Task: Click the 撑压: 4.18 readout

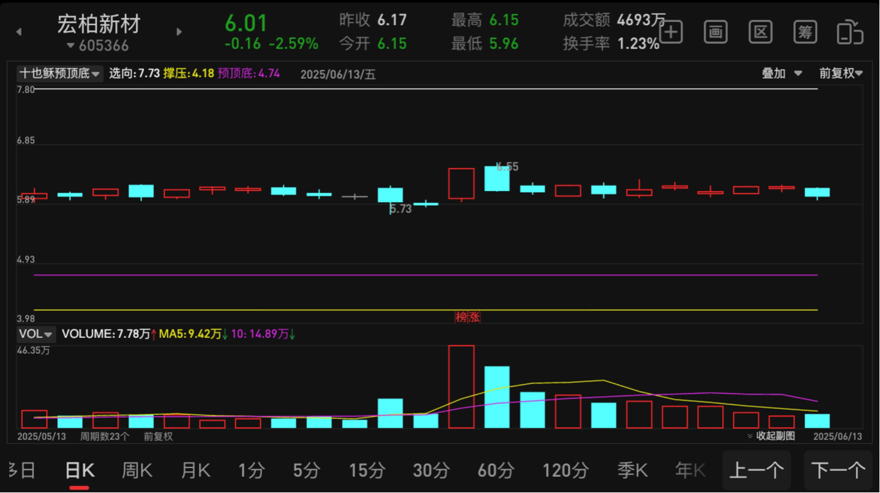Action: (189, 74)
